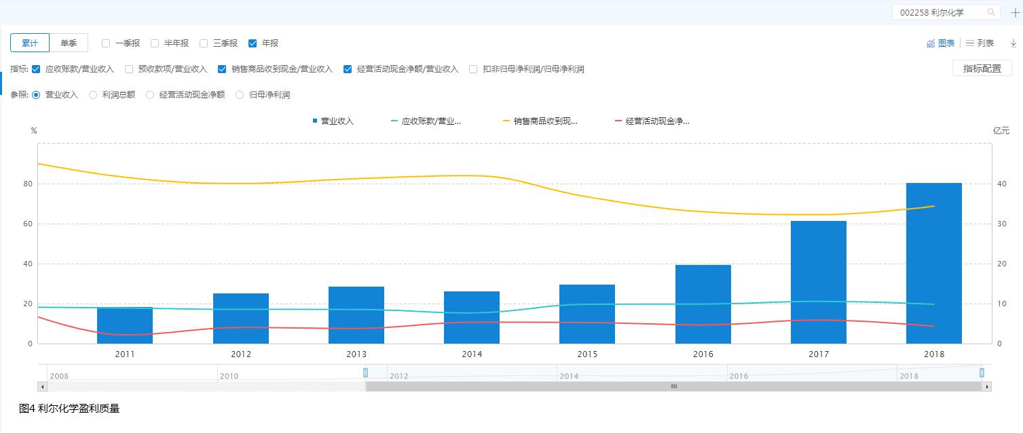Image resolution: width=1023 pixels, height=433 pixels.
Task: Click the 2015 revenue bar
Action: coord(587,314)
